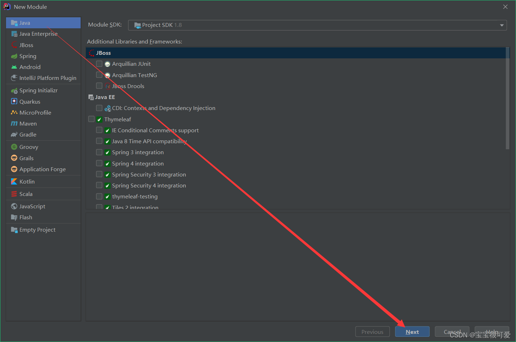The width and height of the screenshot is (516, 342).
Task: Select the IntelliJ Platform Plugin icon
Action: (x=14, y=78)
